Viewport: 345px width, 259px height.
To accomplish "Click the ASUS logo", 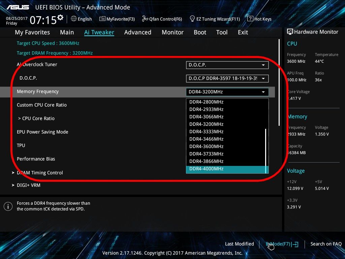I will coord(18,7).
